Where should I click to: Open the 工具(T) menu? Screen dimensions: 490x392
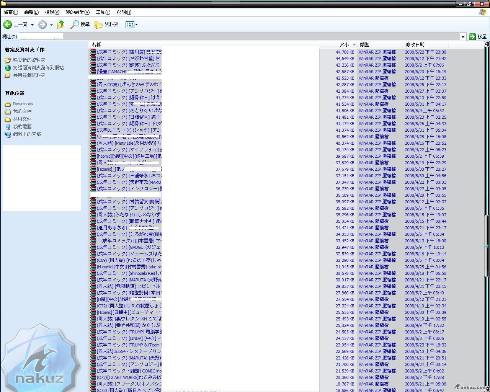[103, 12]
